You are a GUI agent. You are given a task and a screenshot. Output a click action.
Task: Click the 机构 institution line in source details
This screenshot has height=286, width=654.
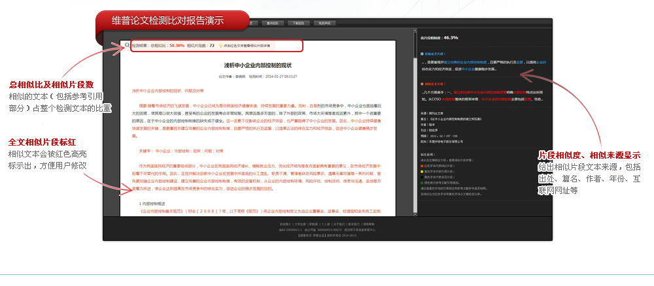[x=442, y=142]
